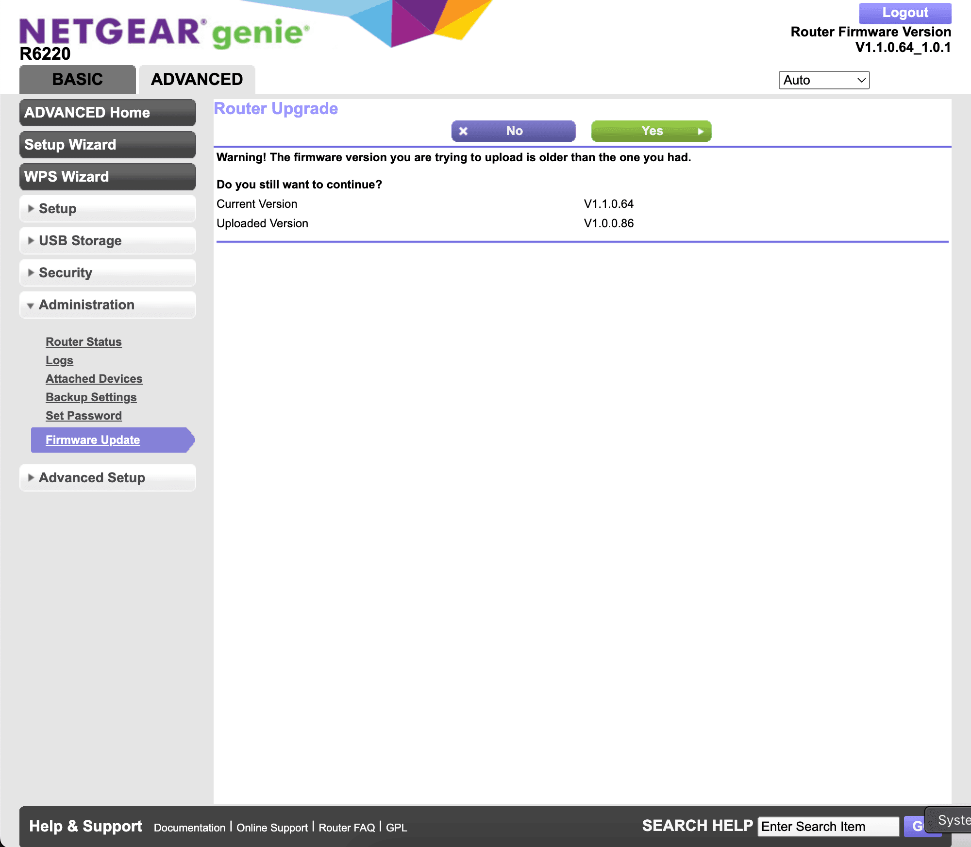Click the Current Version label
This screenshot has height=847, width=971.
coord(257,204)
